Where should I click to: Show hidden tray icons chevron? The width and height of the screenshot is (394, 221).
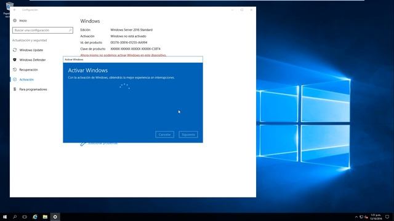(x=356, y=217)
